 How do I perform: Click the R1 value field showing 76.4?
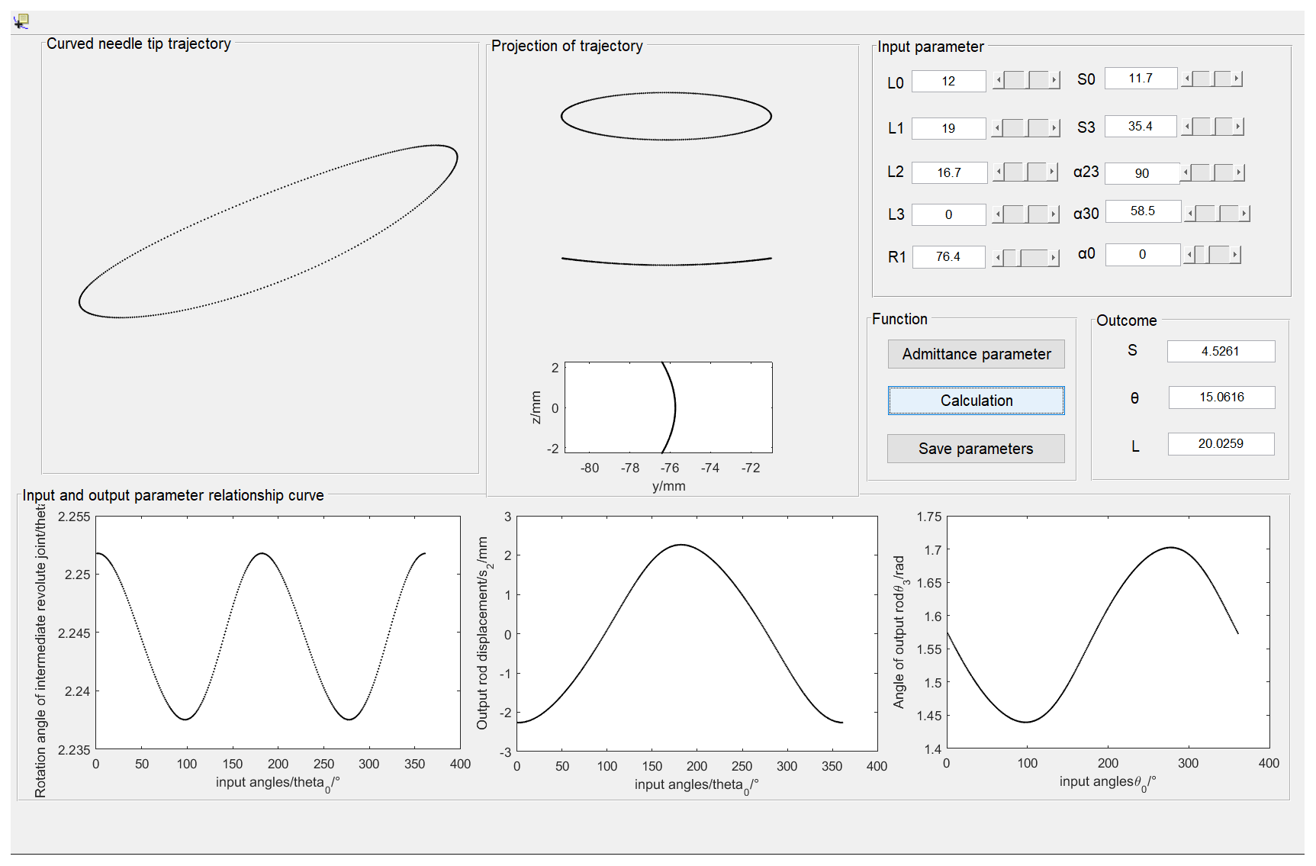(948, 257)
